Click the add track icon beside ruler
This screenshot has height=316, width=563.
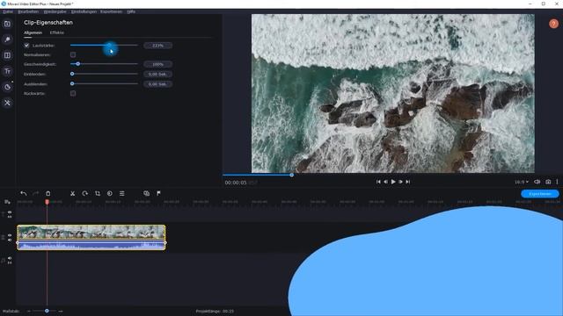7,202
